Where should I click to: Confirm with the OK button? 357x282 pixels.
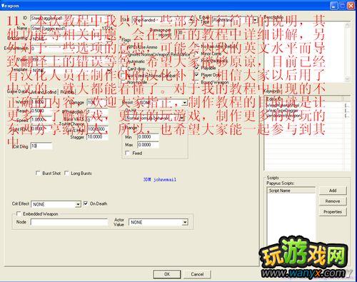pos(167,274)
